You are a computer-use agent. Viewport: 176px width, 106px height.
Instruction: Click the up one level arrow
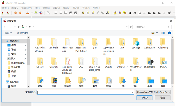pos(18,27)
